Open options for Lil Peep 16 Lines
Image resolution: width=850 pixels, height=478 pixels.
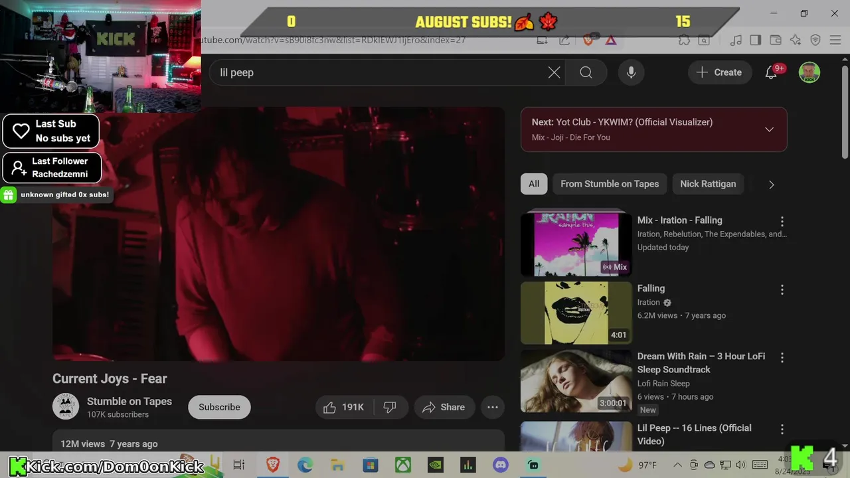[x=782, y=429]
